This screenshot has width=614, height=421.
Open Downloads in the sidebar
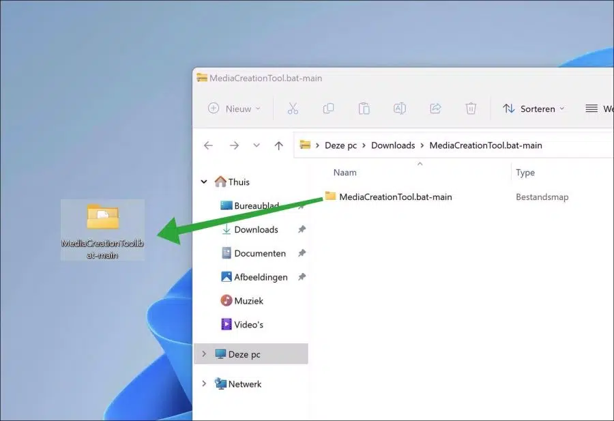click(x=256, y=229)
